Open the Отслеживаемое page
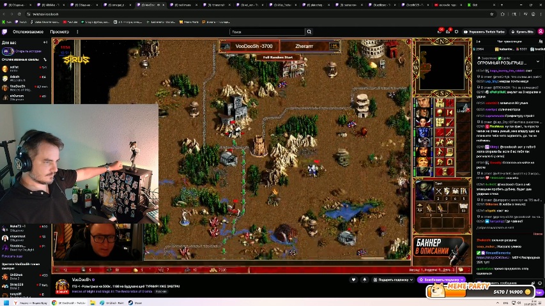This screenshot has height=306, width=545. coord(28,31)
